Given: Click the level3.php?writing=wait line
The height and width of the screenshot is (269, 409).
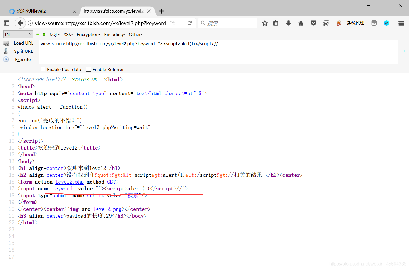Looking at the screenshot, I should coord(87,127).
